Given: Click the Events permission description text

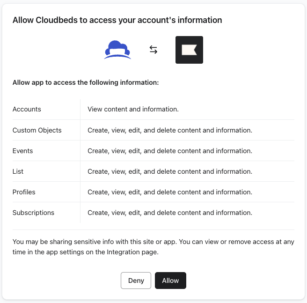Looking at the screenshot, I should click(x=170, y=151).
